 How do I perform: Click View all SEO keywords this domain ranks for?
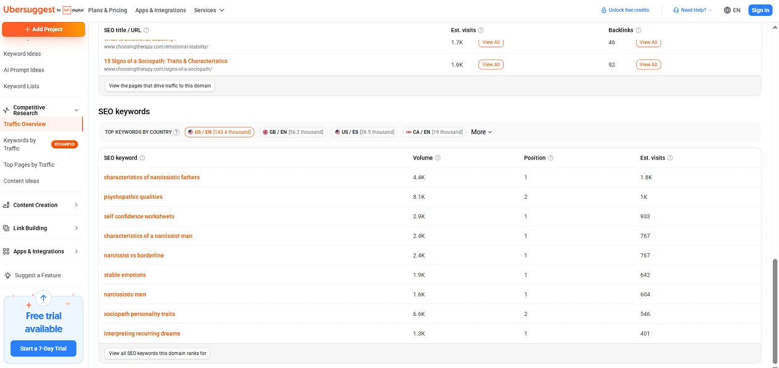(x=158, y=353)
